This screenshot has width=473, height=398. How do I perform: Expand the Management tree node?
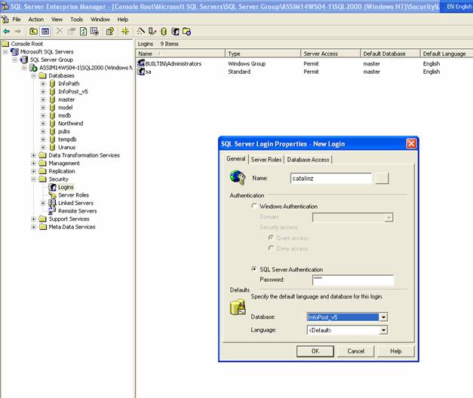click(34, 164)
